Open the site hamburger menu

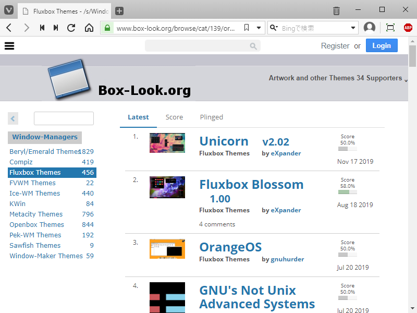(x=9, y=46)
